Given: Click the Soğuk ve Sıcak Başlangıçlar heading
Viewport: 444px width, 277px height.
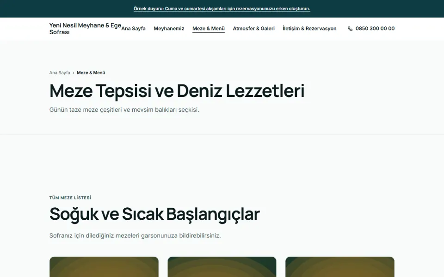Looking at the screenshot, I should (x=154, y=214).
